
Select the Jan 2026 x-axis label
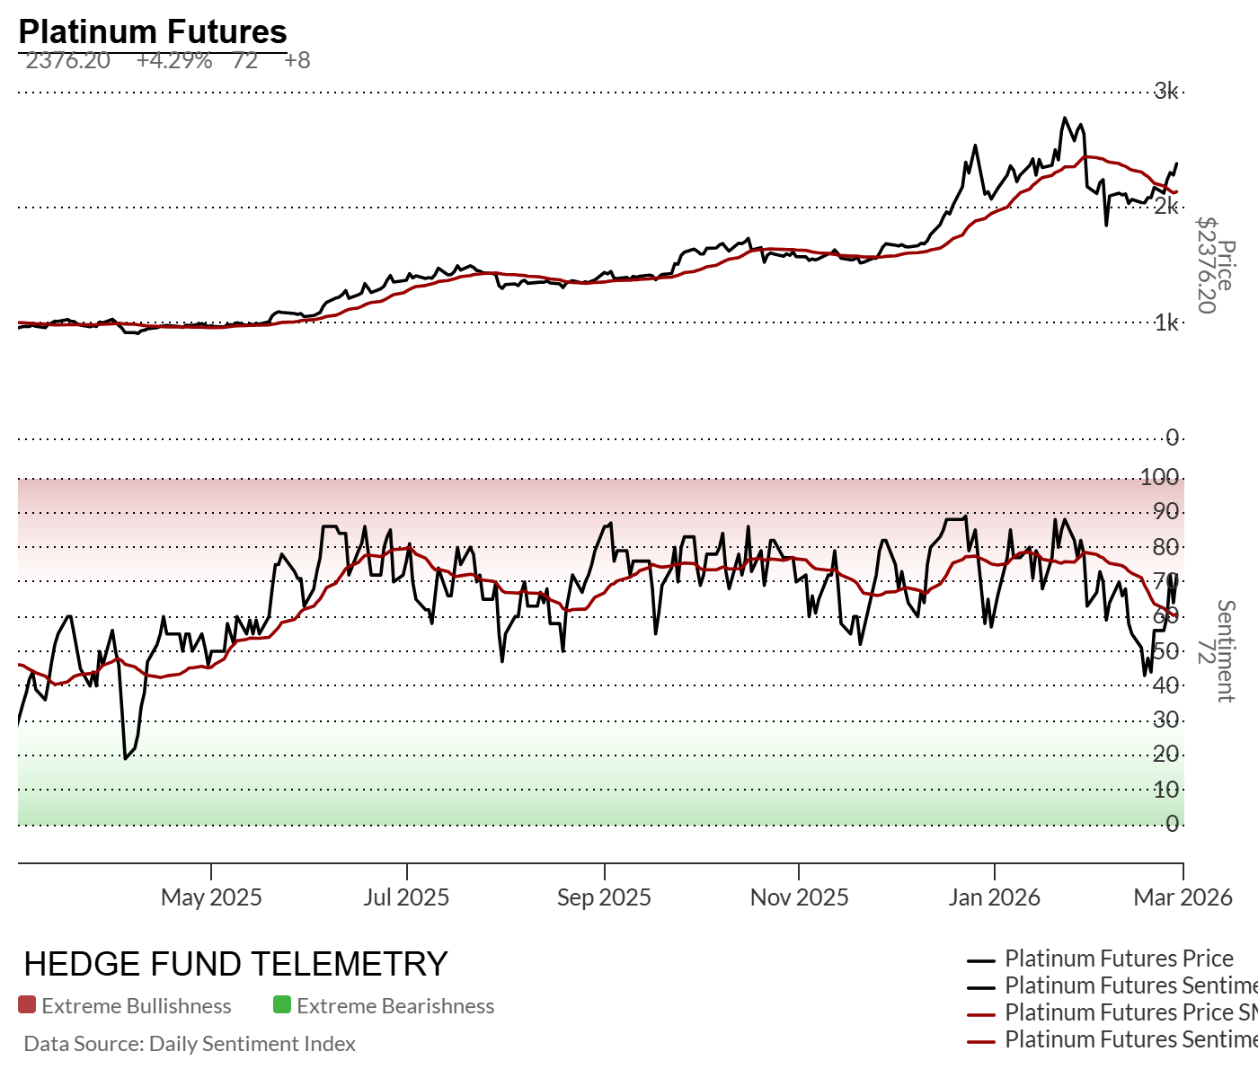994,897
